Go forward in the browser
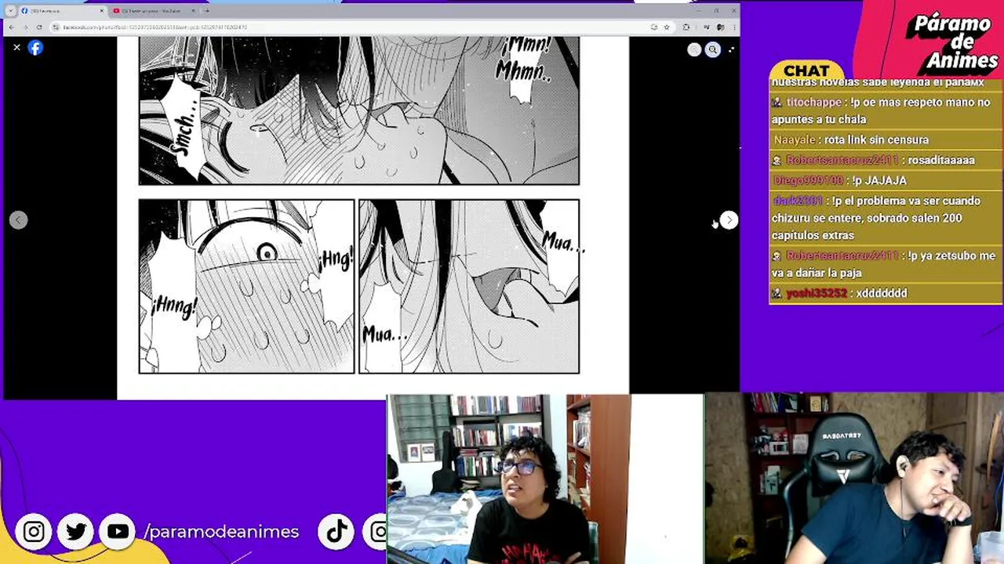This screenshot has height=564, width=1004. 25,27
